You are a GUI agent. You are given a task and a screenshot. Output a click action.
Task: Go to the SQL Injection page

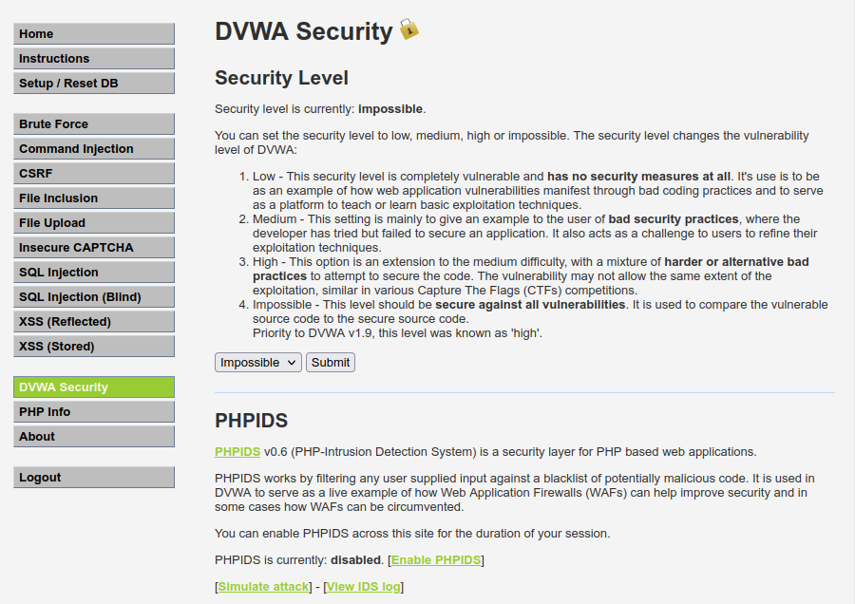(x=94, y=272)
